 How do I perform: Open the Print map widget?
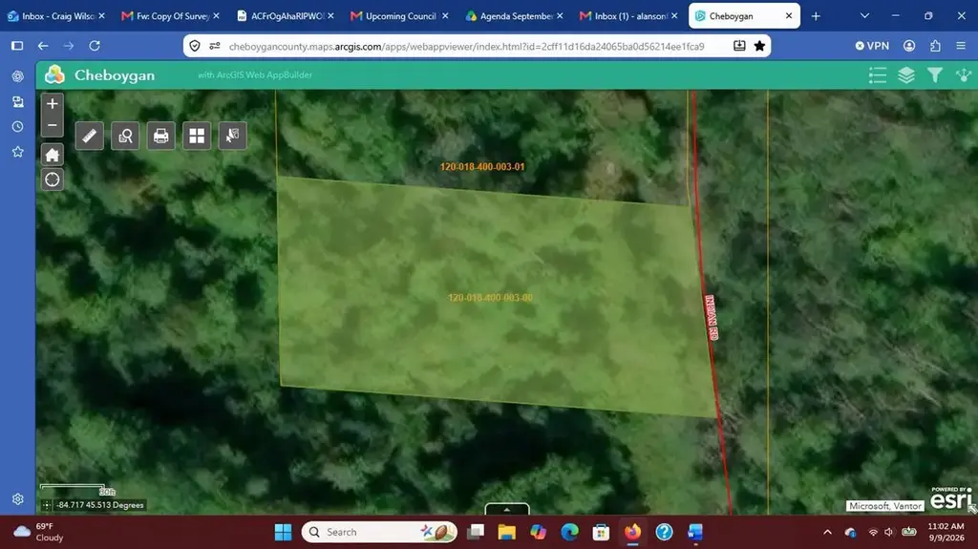tap(160, 136)
